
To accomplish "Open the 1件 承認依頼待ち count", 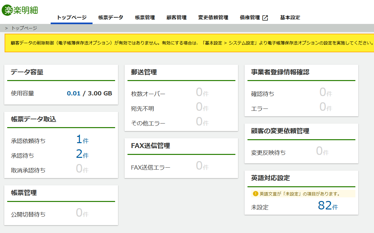I will pyautogui.click(x=82, y=140).
